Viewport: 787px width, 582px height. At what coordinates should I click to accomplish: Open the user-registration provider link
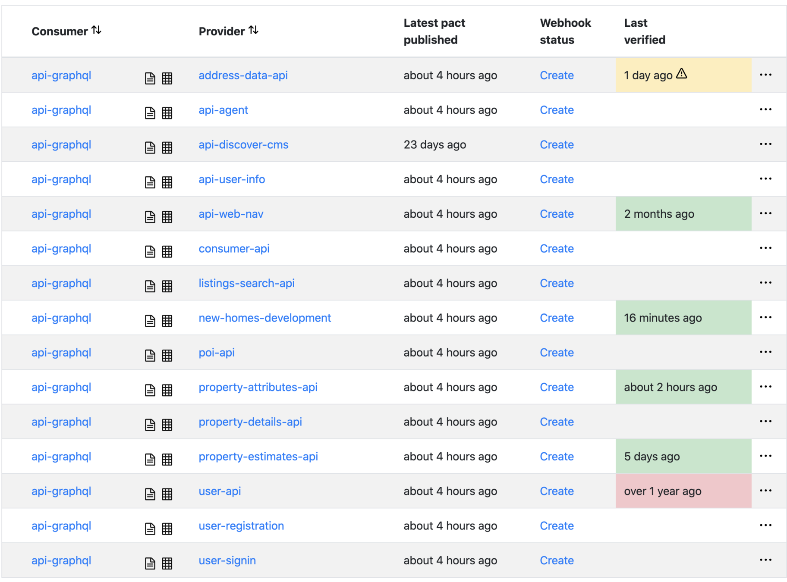[241, 526]
